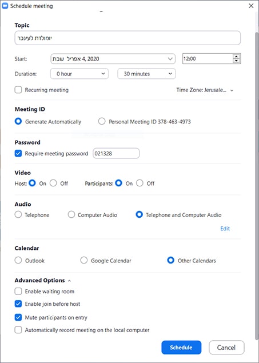Click the Edit audio link
The image size is (259, 363).
coord(225,229)
